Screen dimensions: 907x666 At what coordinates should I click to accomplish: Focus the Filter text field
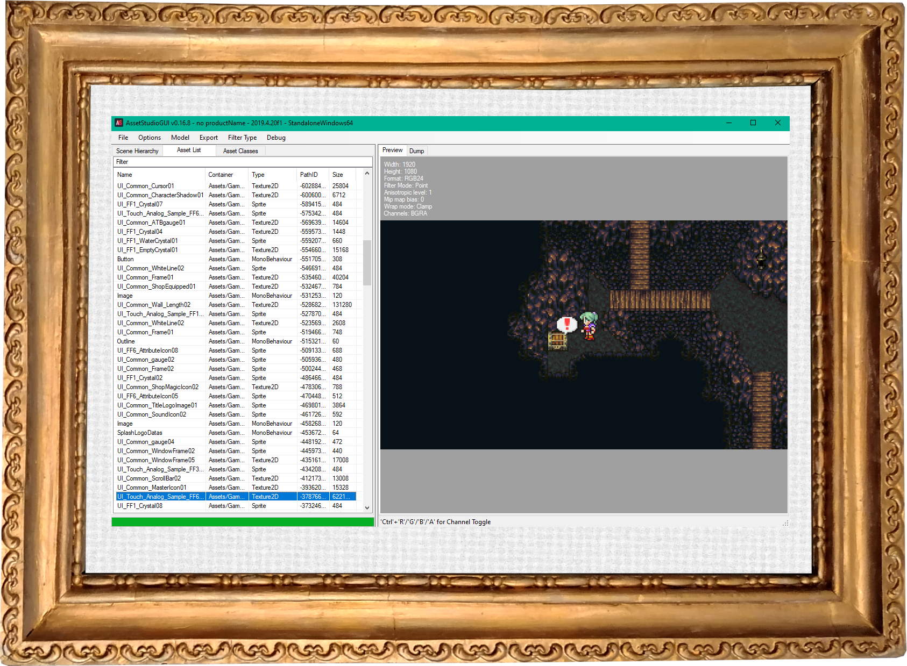[x=243, y=162]
